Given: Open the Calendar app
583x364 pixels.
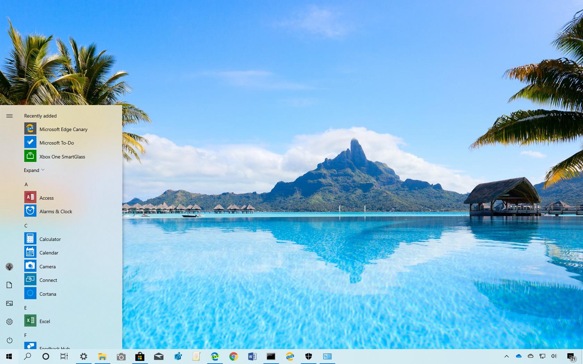Looking at the screenshot, I should (49, 253).
